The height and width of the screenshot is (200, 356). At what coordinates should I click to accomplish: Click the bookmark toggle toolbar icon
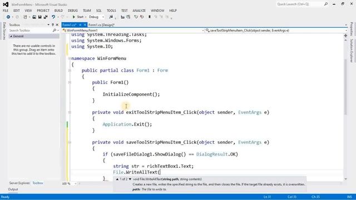(x=150, y=17)
